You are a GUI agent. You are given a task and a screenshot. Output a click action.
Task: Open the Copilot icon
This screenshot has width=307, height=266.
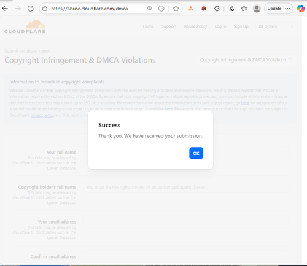pos(301,9)
